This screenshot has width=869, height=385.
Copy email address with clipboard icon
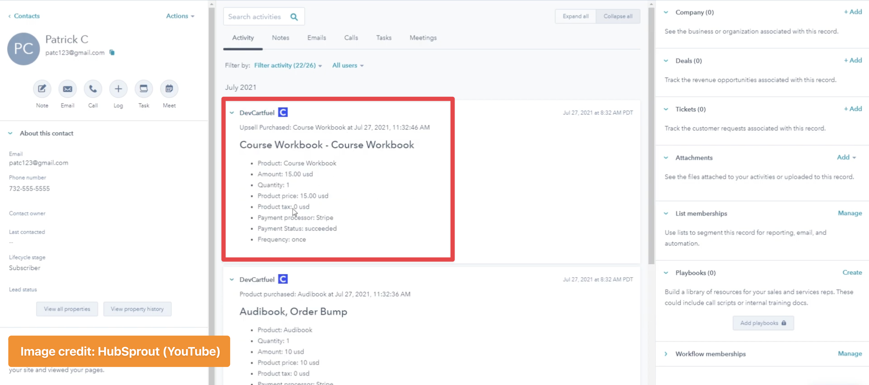112,52
